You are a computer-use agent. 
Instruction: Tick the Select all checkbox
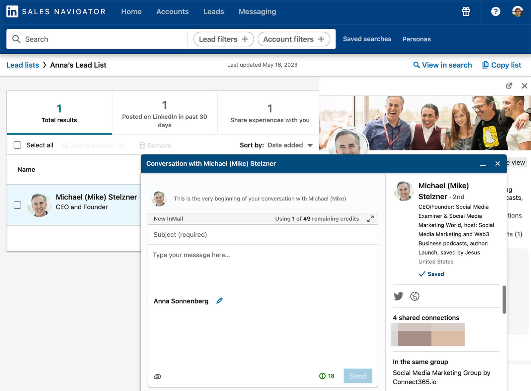17,145
